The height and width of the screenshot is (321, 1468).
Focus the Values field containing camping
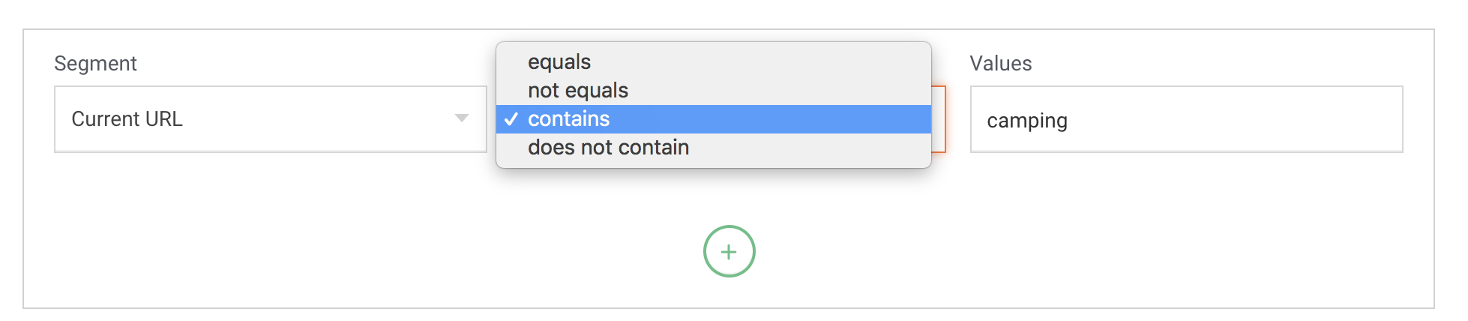(1186, 120)
